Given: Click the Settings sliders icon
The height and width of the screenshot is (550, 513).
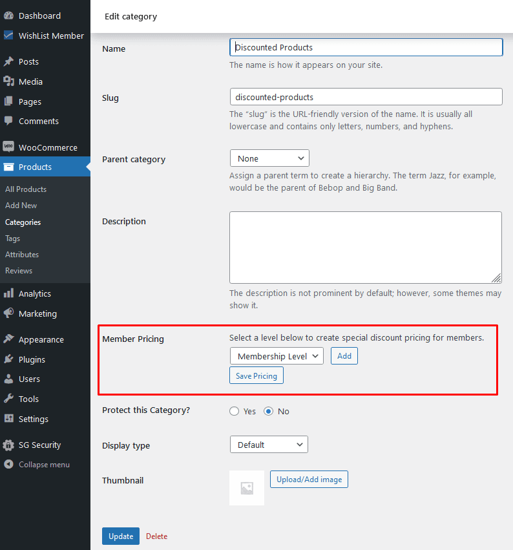Looking at the screenshot, I should (9, 418).
